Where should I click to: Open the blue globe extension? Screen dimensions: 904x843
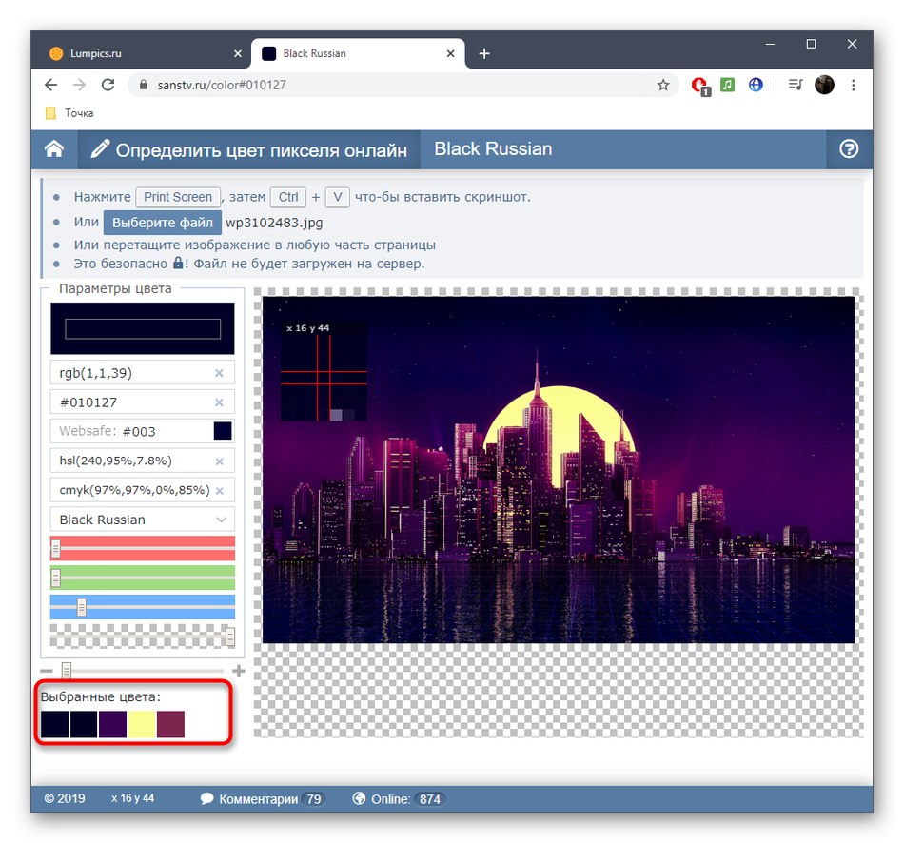pyautogui.click(x=756, y=86)
